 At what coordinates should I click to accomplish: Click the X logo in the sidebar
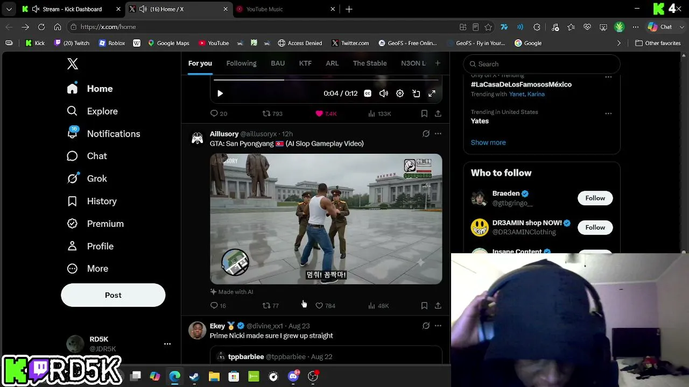point(73,64)
